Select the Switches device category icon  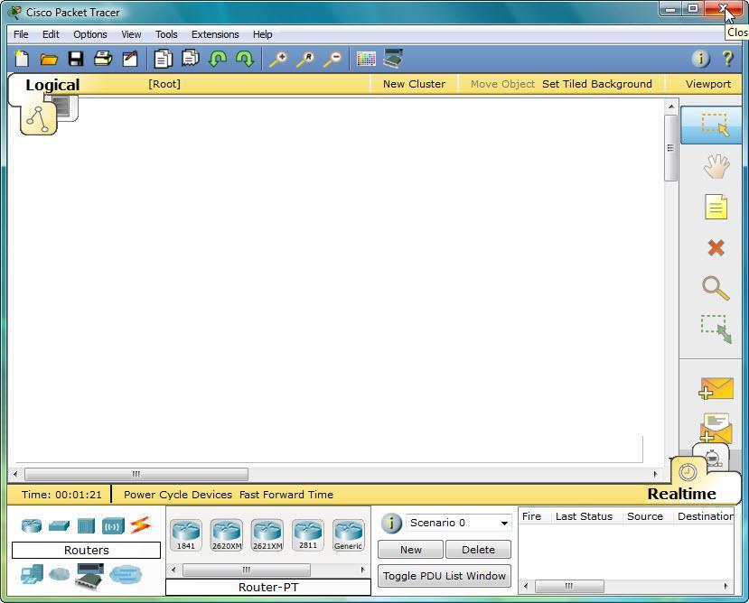(x=59, y=525)
